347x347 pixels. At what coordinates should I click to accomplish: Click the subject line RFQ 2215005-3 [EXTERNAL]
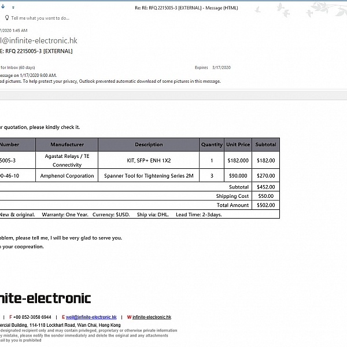tap(36, 51)
